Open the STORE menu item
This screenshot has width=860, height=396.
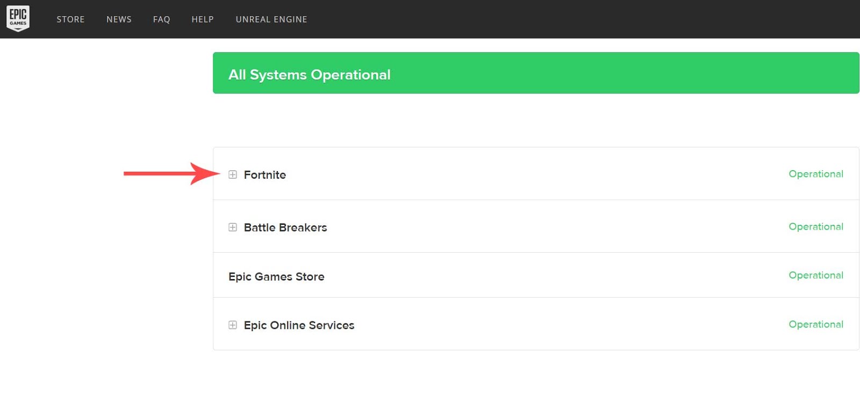70,19
